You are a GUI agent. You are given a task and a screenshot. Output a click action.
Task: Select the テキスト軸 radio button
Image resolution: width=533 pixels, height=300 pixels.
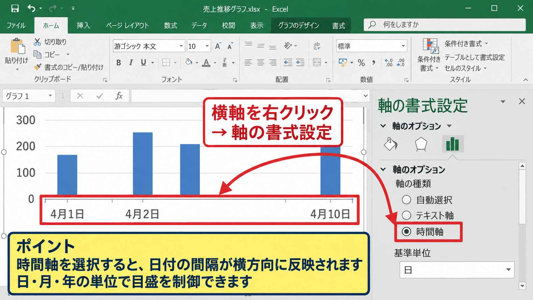[406, 215]
